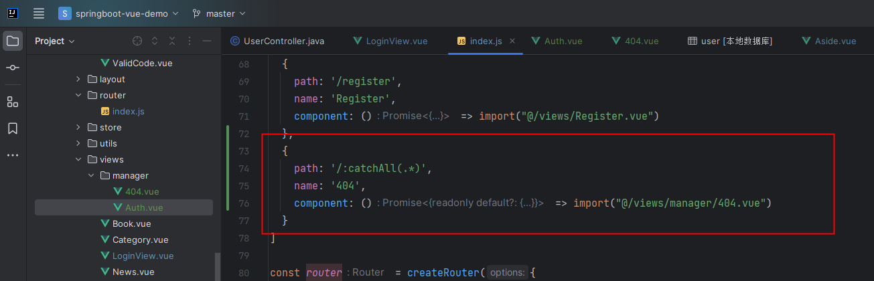Open Project panel options menu
This screenshot has height=281, width=874.
click(x=190, y=41)
